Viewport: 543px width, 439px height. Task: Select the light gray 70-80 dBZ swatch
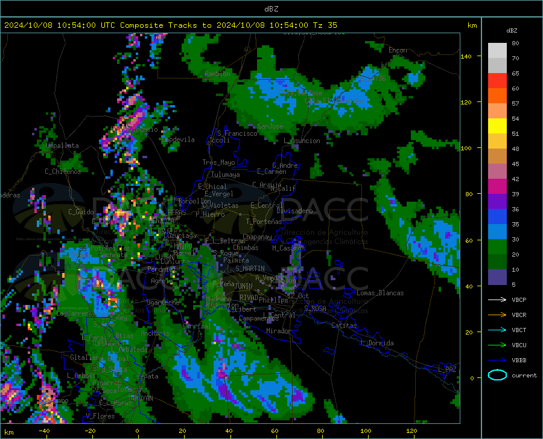click(497, 51)
